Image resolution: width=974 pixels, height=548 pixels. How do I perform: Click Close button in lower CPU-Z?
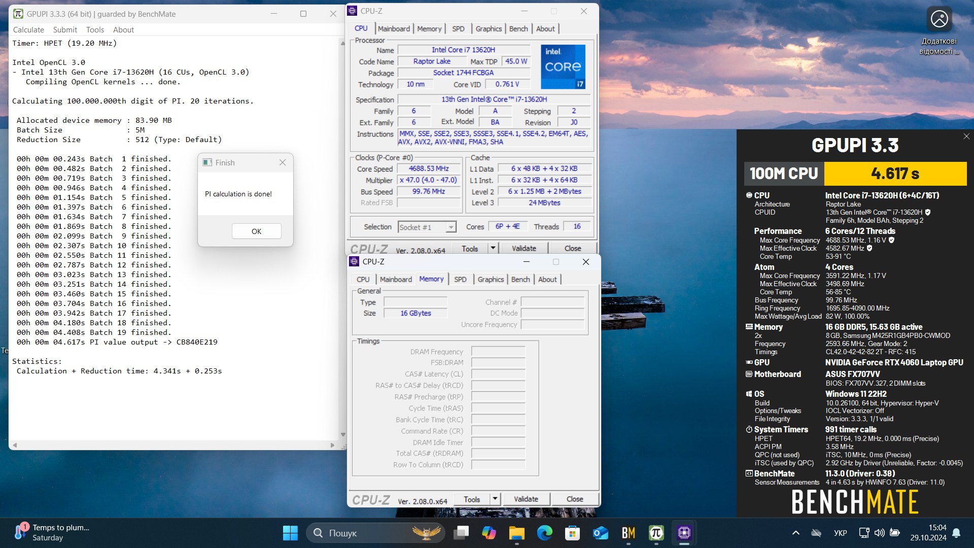(x=575, y=499)
